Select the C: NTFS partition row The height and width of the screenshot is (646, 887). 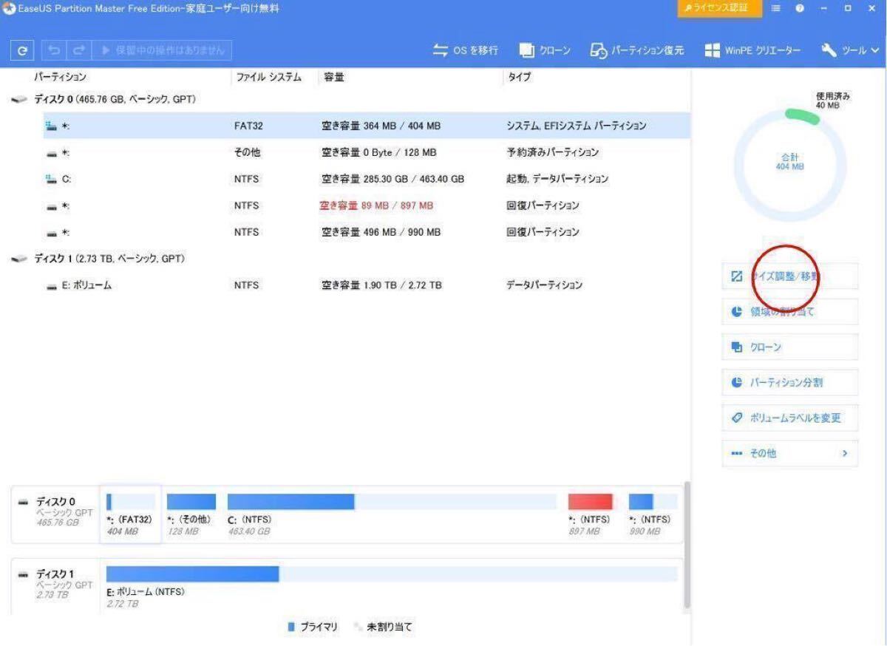coord(367,179)
